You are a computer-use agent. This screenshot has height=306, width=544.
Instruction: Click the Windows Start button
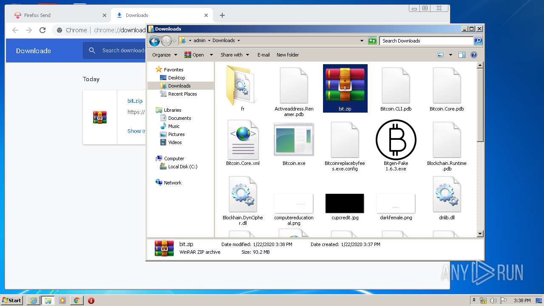[x=11, y=300]
